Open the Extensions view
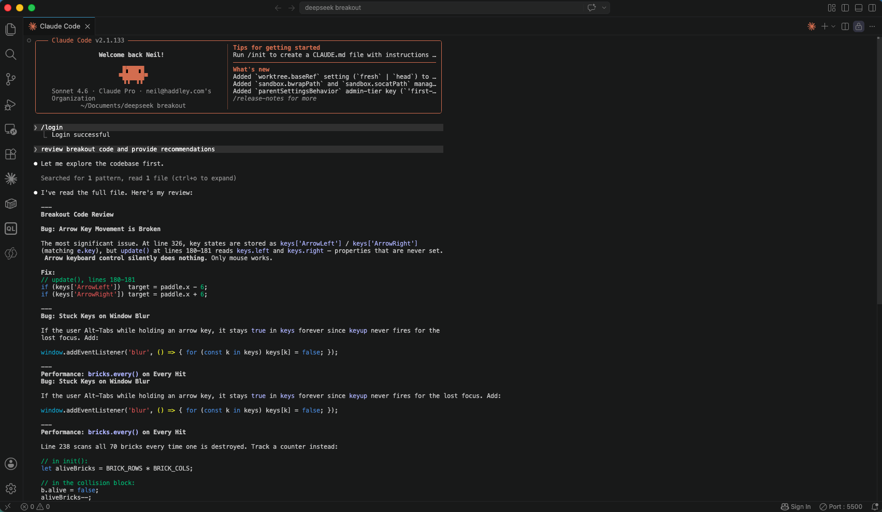The height and width of the screenshot is (512, 882). pyautogui.click(x=11, y=154)
